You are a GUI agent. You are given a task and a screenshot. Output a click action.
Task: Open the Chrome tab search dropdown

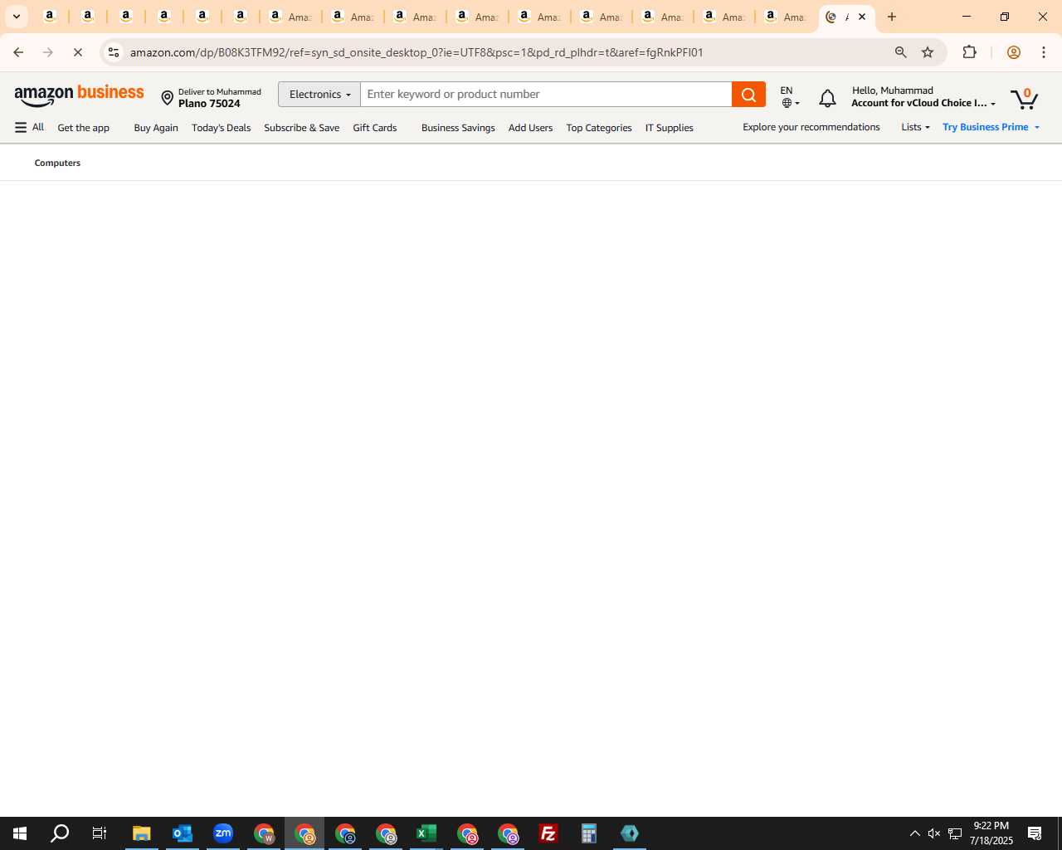(x=16, y=17)
